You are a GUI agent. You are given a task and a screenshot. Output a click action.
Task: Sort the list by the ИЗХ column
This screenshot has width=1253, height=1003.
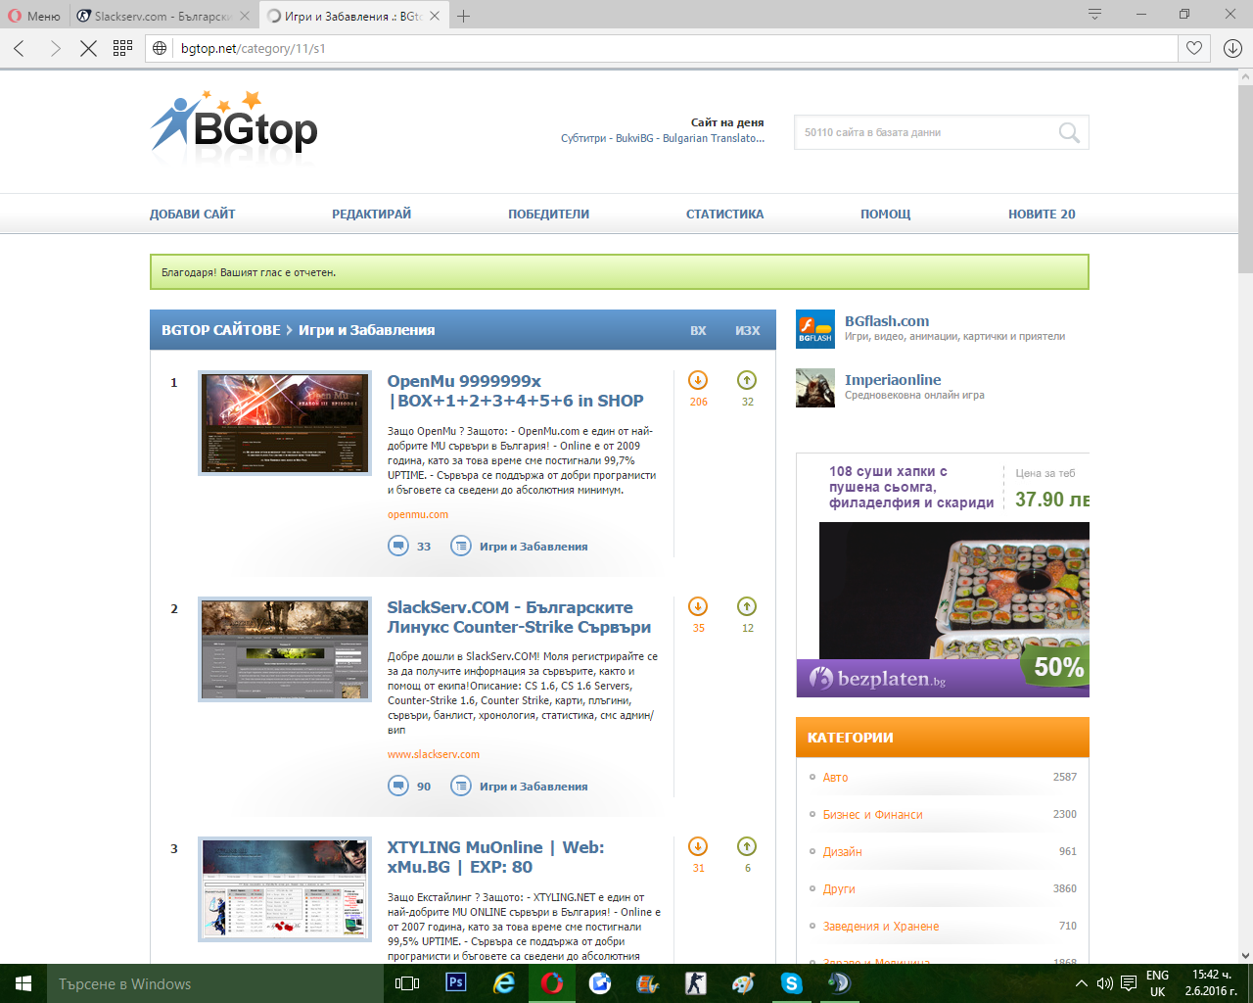tap(748, 330)
